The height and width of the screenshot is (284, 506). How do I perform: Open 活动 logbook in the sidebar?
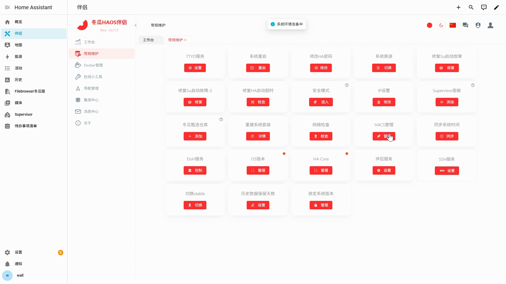click(x=34, y=68)
